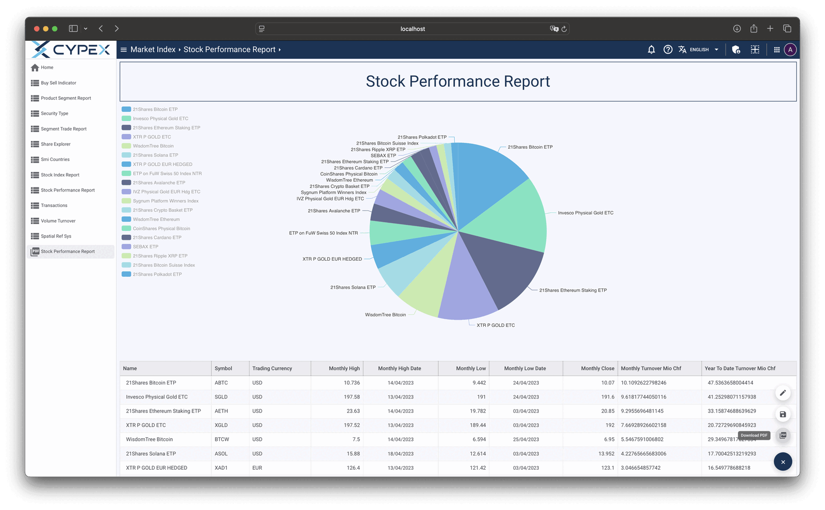Open Product Segment Report in sidebar
This screenshot has height=510, width=825.
[x=66, y=98]
